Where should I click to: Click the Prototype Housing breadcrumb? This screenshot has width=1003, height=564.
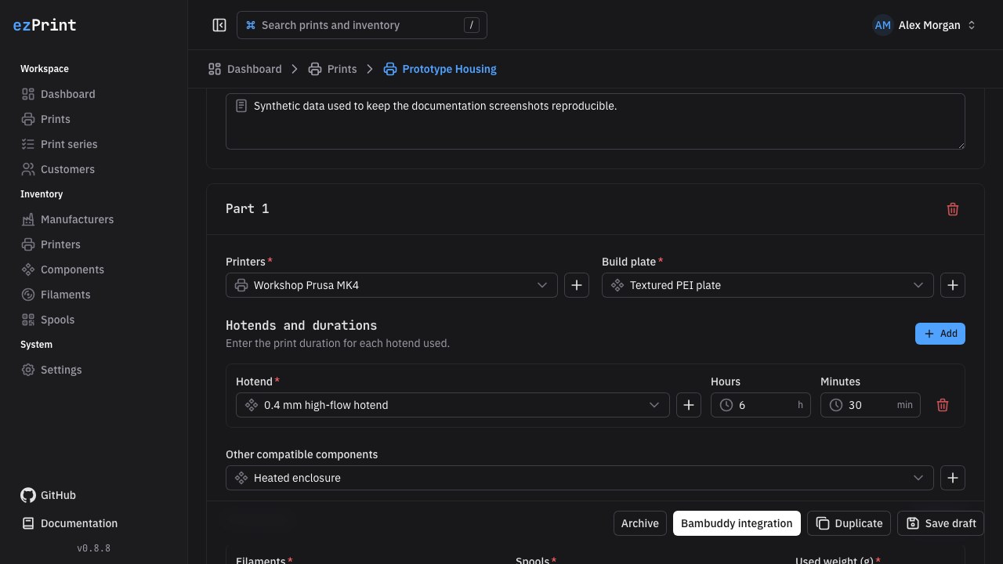tap(440, 69)
